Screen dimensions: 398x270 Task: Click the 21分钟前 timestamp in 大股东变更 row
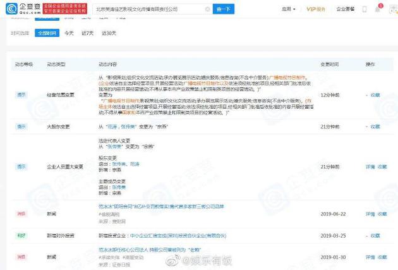(x=330, y=126)
